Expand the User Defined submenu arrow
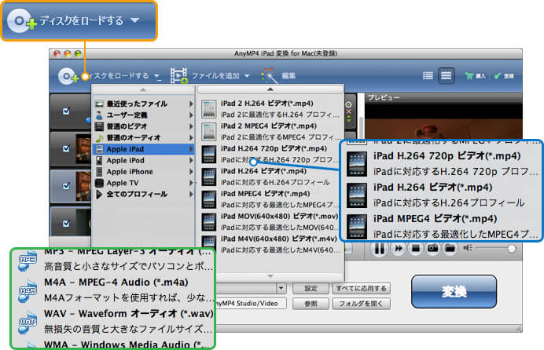The image size is (544, 350). [191, 115]
